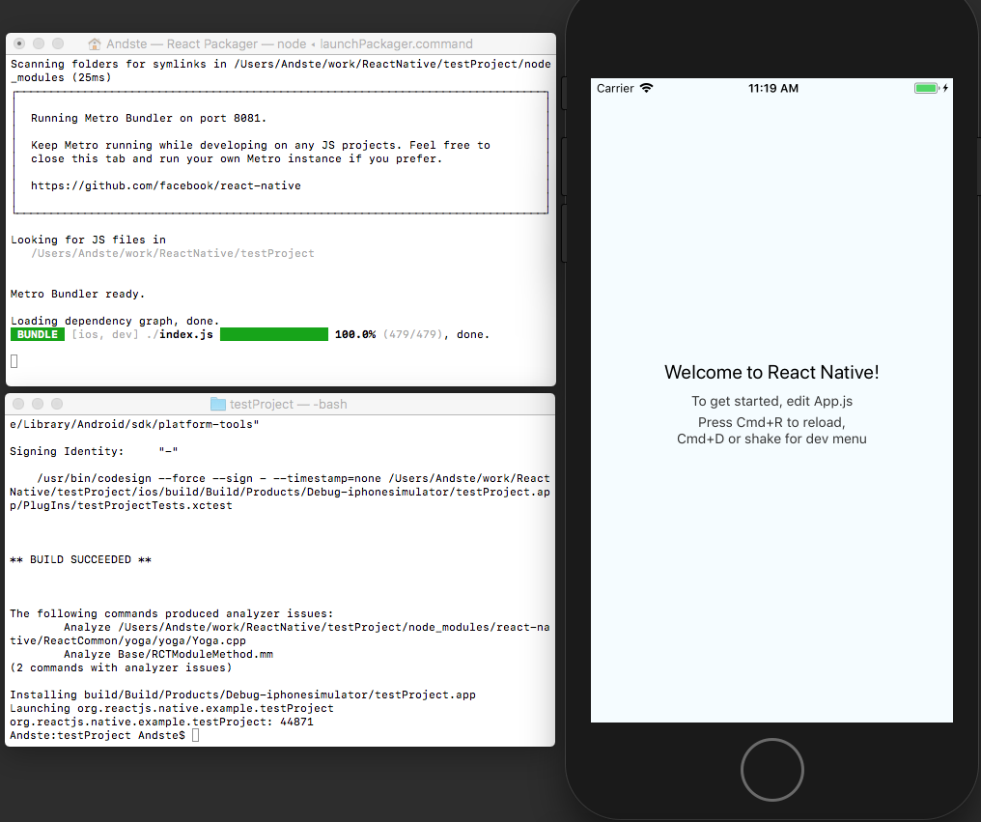
Task: Click the '(2 commands with analyzer issues)' line
Action: coord(121,668)
